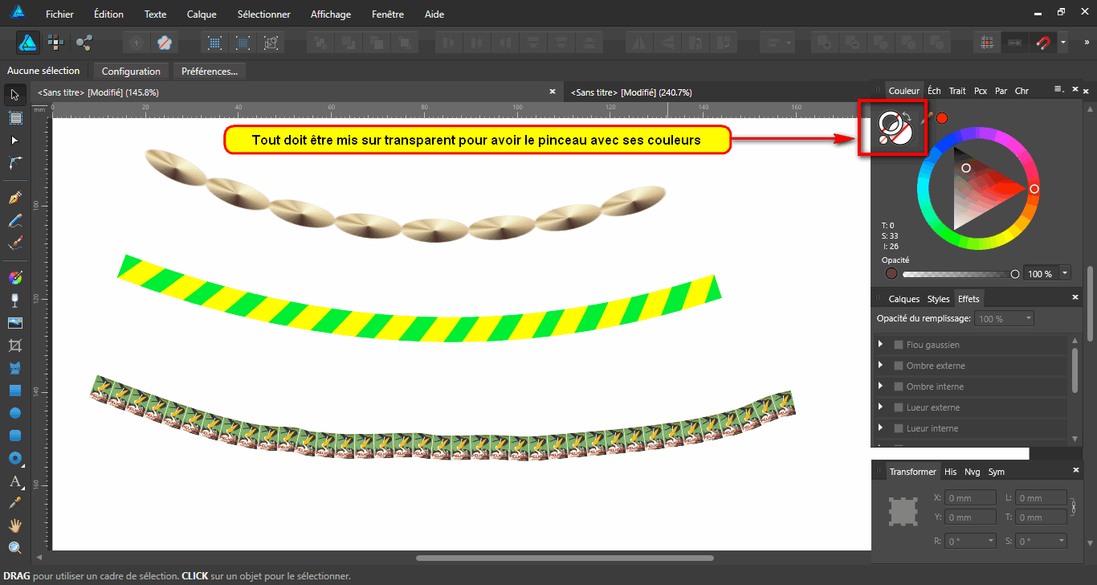Click the red recent color swatch
This screenshot has height=585, width=1097.
(942, 118)
